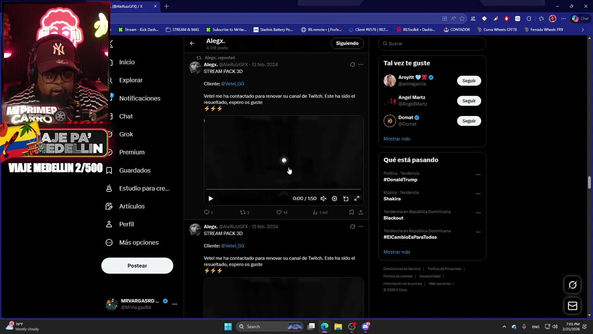Toggle picture-in-picture on the video player
The height and width of the screenshot is (334, 593).
(346, 199)
